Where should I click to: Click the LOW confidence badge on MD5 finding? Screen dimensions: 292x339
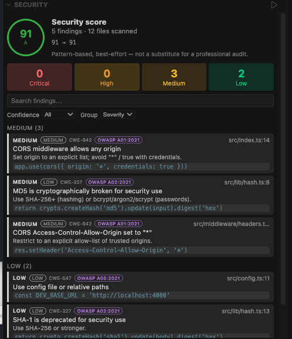[x=49, y=182]
